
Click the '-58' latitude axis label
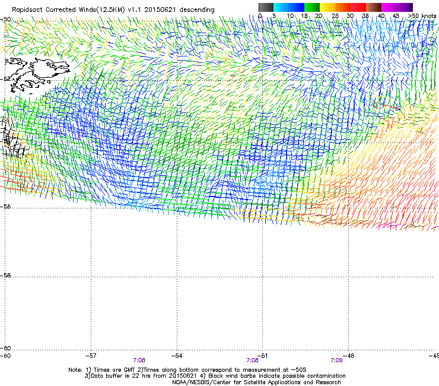tap(5, 276)
